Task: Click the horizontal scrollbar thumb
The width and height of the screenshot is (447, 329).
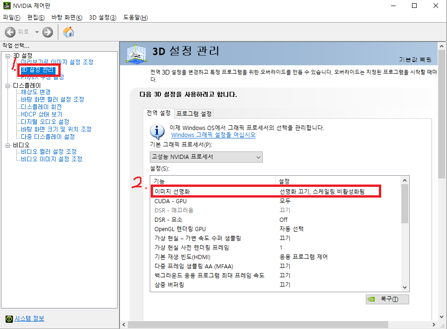Action: (x=258, y=324)
